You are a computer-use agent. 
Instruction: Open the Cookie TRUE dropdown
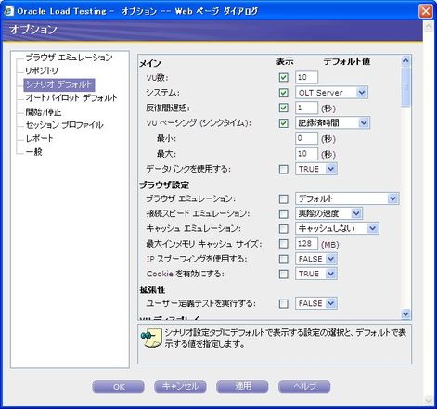316,274
